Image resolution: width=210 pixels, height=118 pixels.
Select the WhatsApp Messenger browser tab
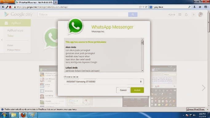pos(34,2)
